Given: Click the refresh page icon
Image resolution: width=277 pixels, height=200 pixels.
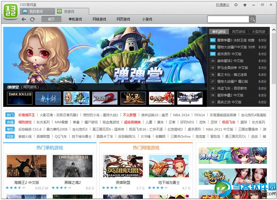Looking at the screenshot, I should 32,19.
